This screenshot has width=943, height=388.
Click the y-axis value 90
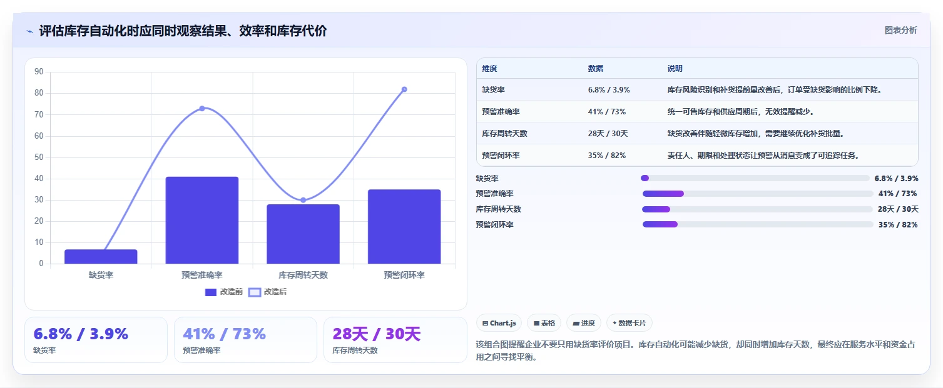click(39, 72)
